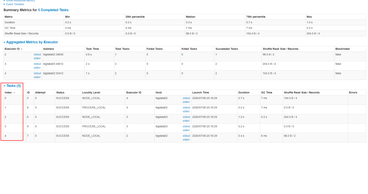Sort tasks by Duration column header
This screenshot has height=194, width=368.
pyautogui.click(x=244, y=92)
